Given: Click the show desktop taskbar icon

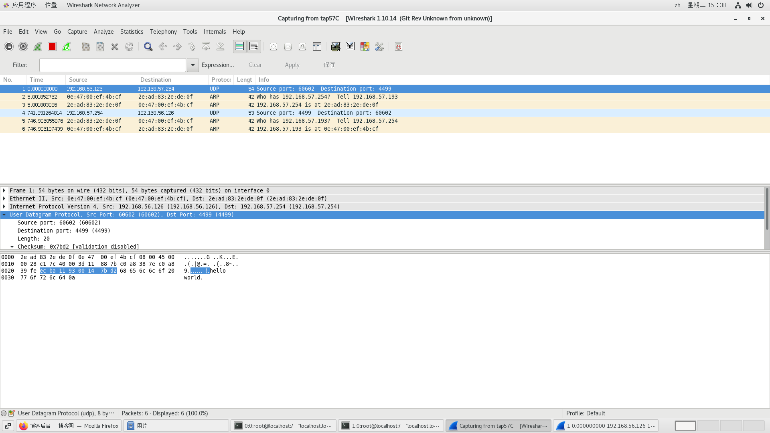Looking at the screenshot, I should click(8, 426).
